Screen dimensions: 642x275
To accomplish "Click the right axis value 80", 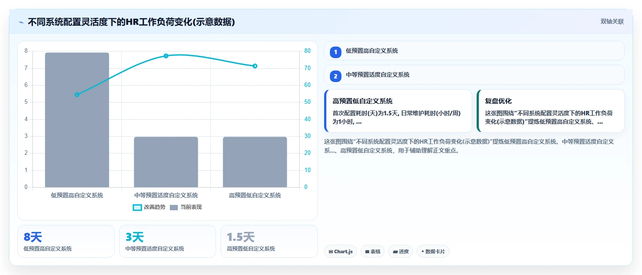I will click(x=307, y=51).
